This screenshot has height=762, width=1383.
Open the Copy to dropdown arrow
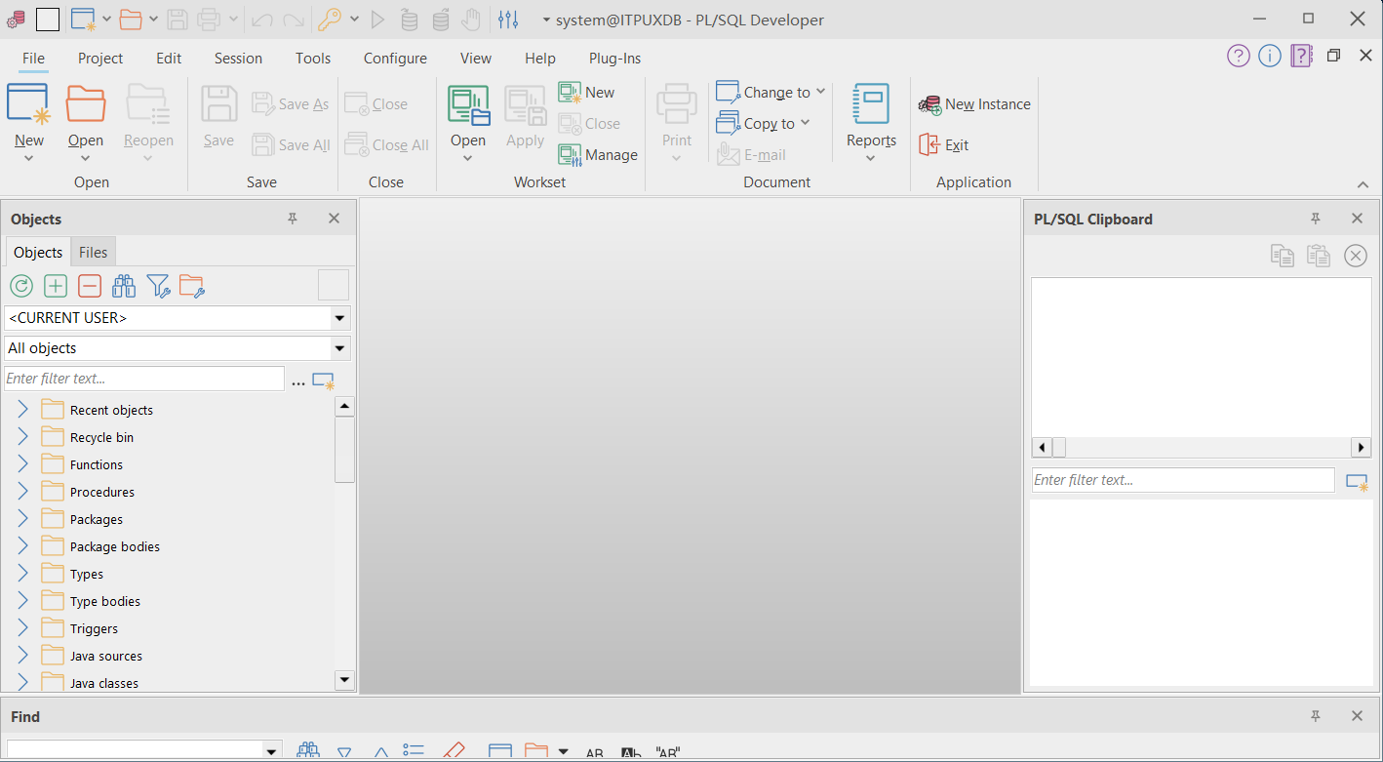pos(805,123)
